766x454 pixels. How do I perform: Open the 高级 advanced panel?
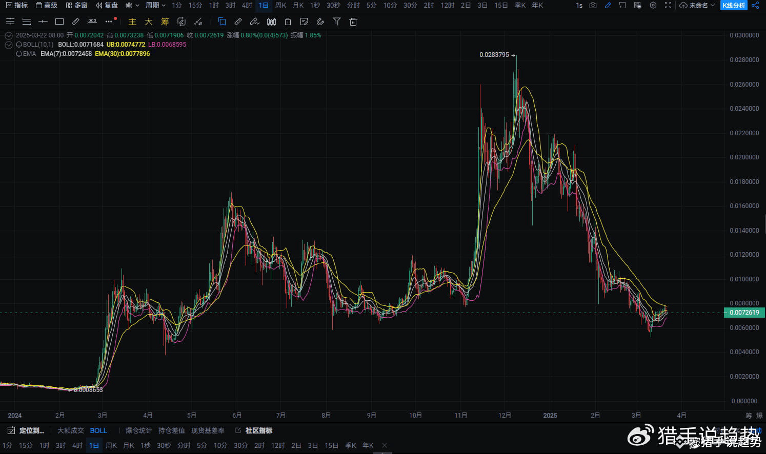coord(46,5)
